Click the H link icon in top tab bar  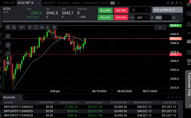coord(168,3)
